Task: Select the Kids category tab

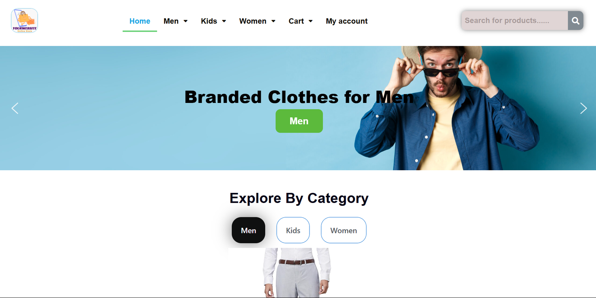Action: tap(293, 230)
